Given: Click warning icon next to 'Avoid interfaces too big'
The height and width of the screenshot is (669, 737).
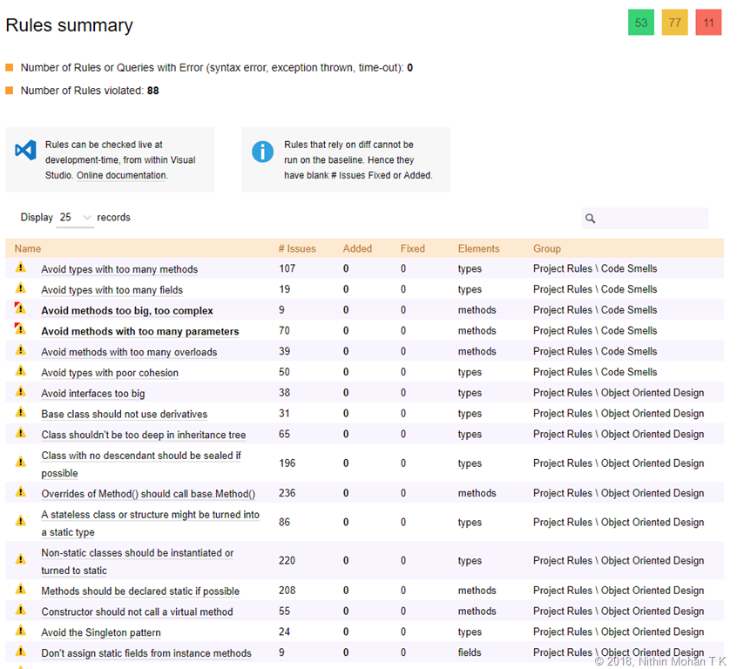Looking at the screenshot, I should 21,393.
